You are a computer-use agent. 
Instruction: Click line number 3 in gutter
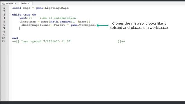4,15
